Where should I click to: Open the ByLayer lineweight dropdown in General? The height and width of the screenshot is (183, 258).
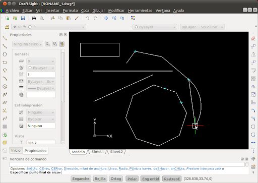click(x=41, y=88)
